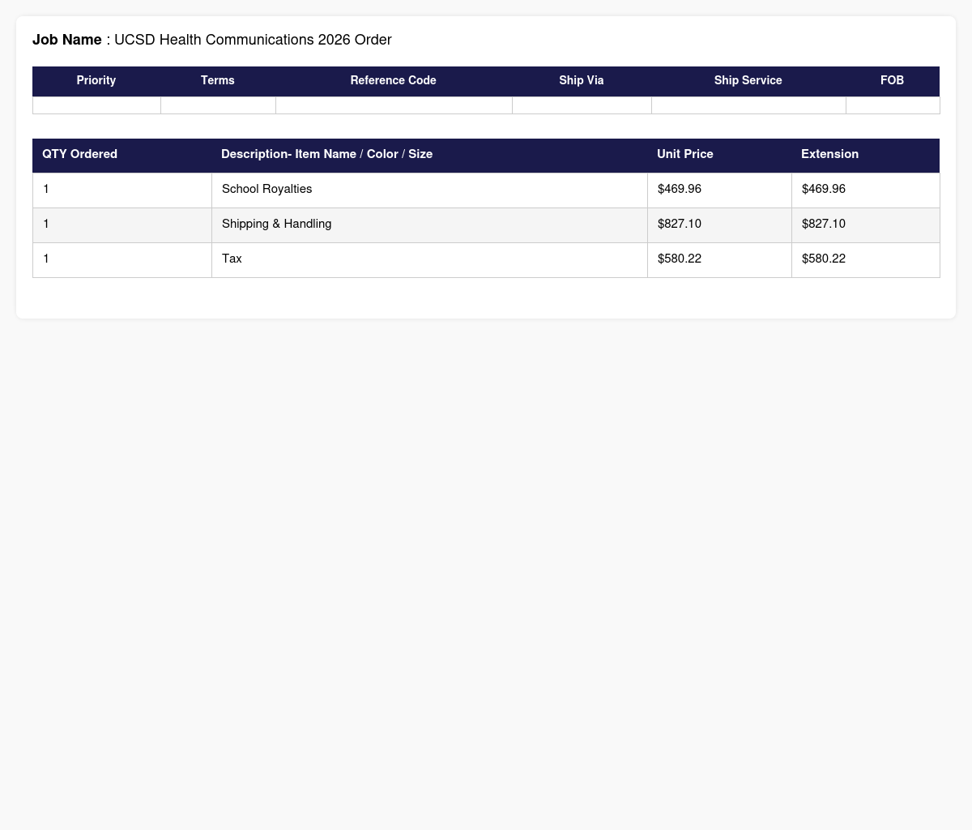Click the FOB column header
Image resolution: width=972 pixels, height=830 pixels.
tap(893, 81)
